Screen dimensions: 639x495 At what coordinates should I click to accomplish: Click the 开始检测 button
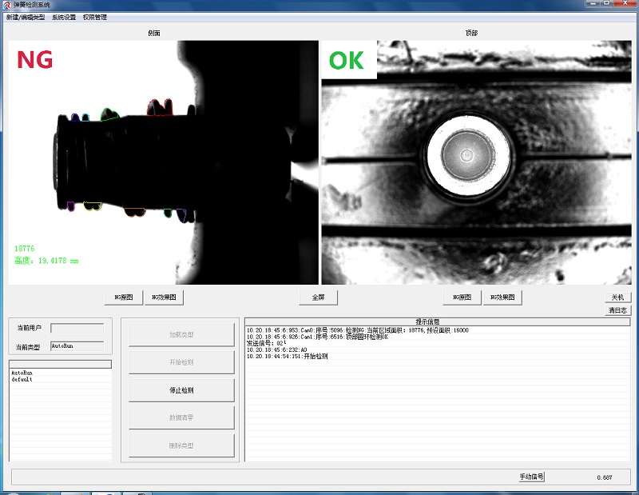[x=182, y=362]
